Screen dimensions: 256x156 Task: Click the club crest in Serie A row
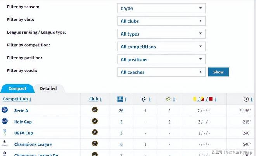tap(95, 110)
